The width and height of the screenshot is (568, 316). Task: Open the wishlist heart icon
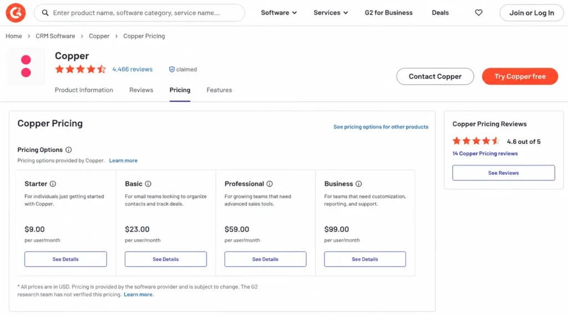(x=479, y=13)
